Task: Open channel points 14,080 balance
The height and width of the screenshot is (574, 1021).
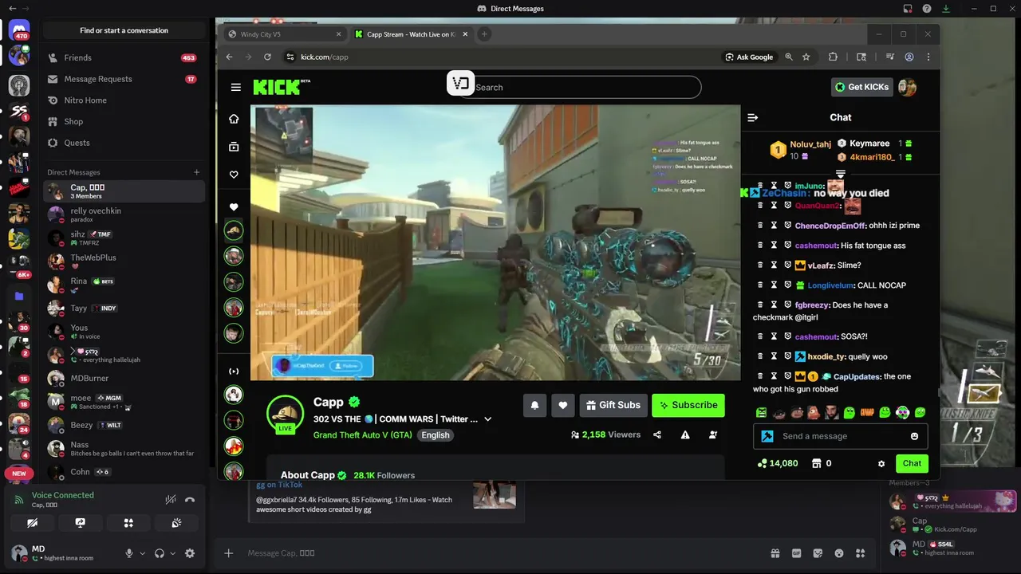Action: [x=779, y=463]
